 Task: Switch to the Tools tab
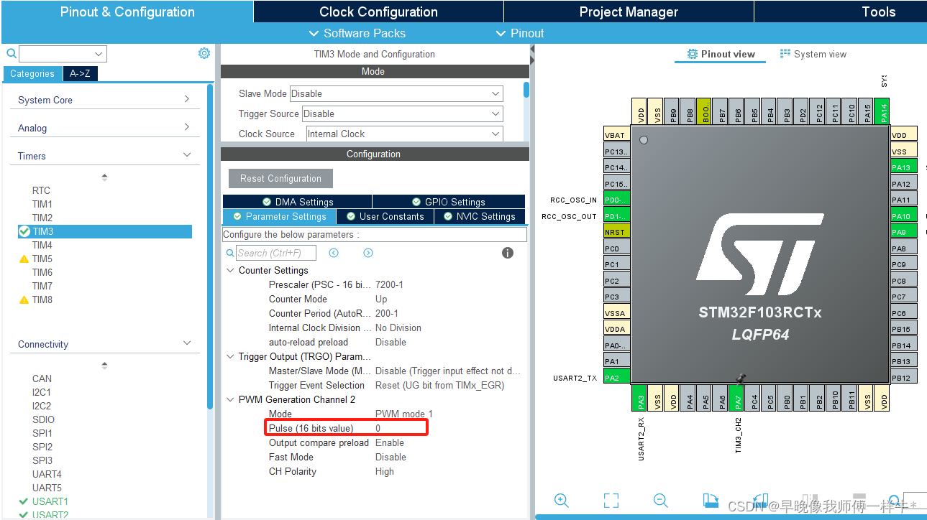[x=878, y=11]
